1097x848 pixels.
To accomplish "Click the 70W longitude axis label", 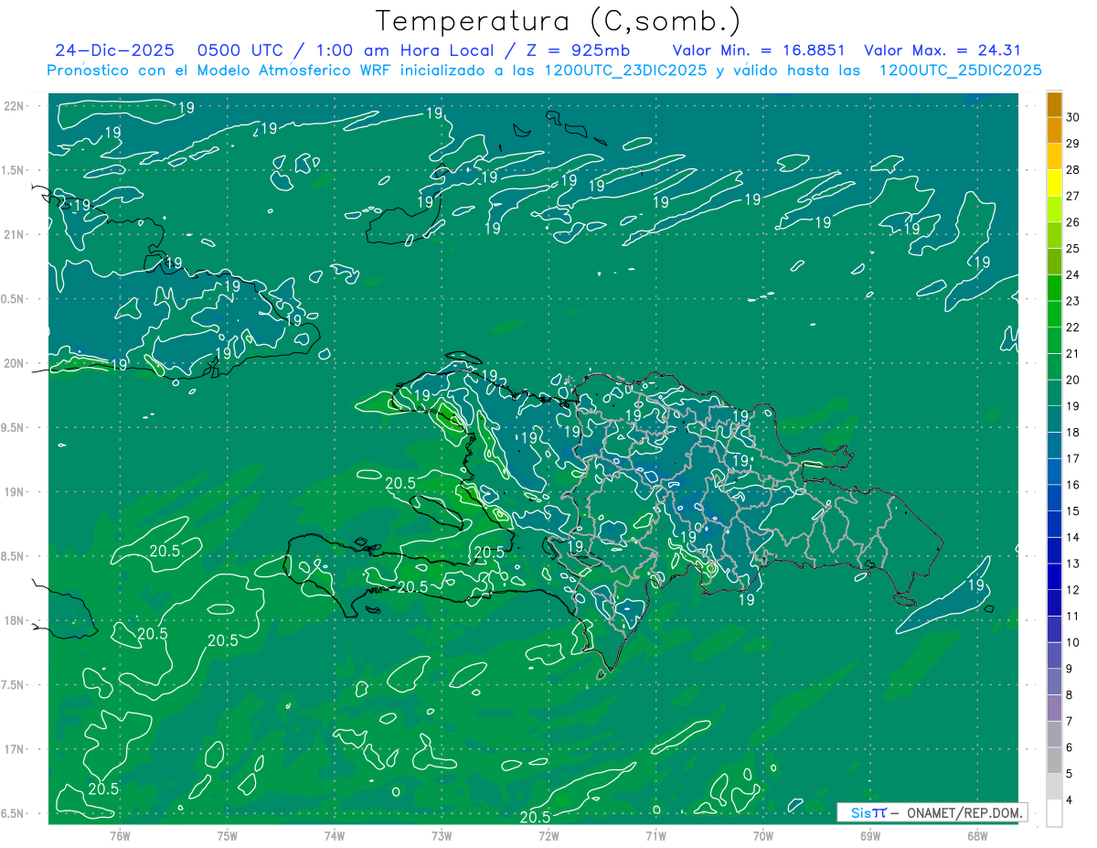I will click(762, 835).
